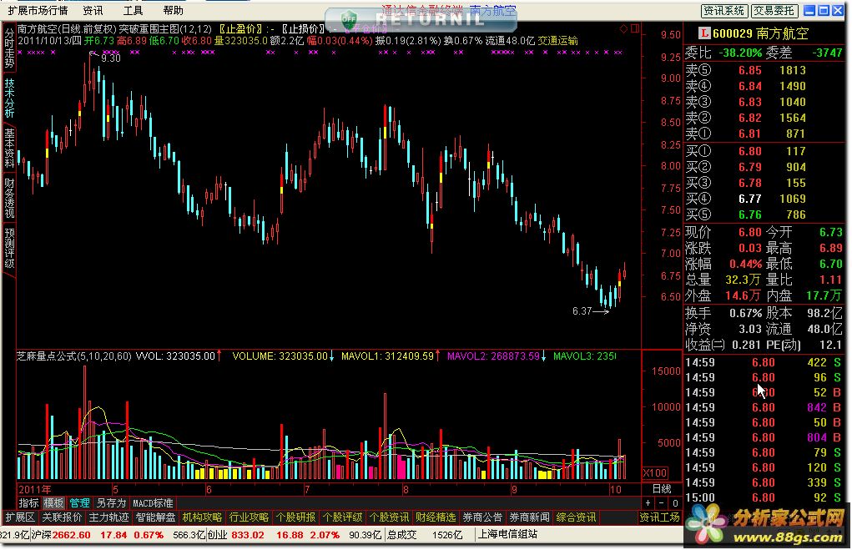
Task: Click the X100 volume scale label
Action: click(x=655, y=473)
